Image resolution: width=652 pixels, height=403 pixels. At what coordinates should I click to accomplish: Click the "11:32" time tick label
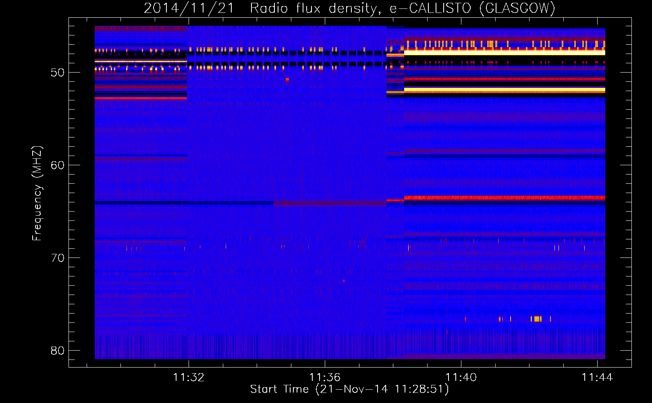coord(189,378)
